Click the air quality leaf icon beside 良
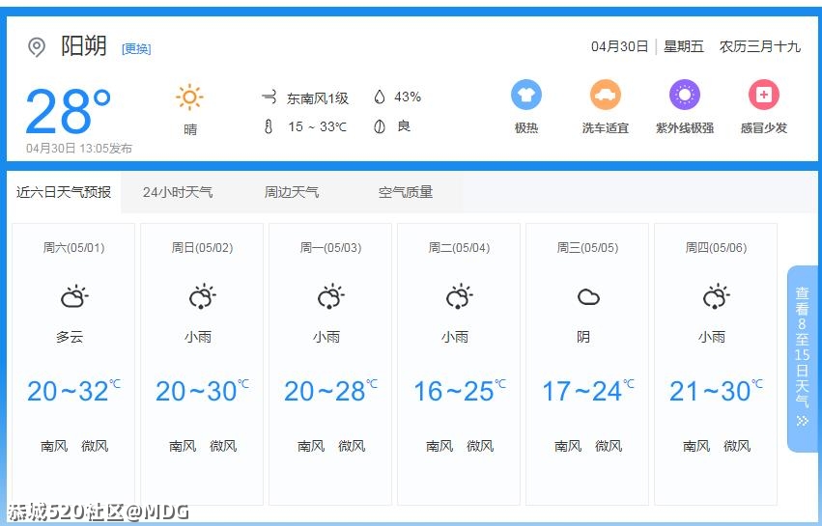The image size is (822, 526). pos(380,125)
